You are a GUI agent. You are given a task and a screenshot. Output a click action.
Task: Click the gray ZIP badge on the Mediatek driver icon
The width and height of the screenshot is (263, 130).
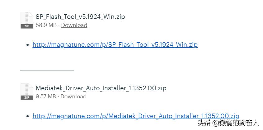click(x=27, y=97)
